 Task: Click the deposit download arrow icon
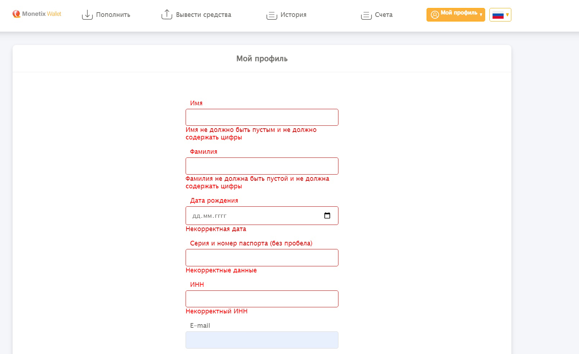(x=87, y=15)
